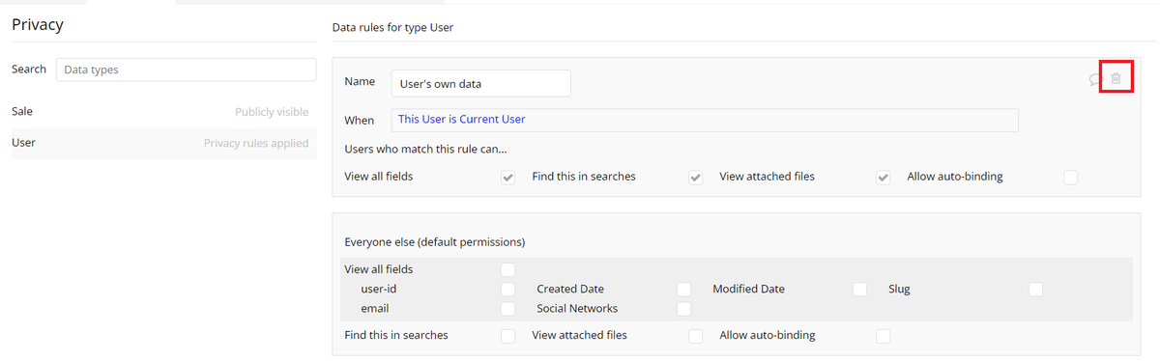Edit the rule Name field
The width and height of the screenshot is (1160, 361).
tap(481, 83)
